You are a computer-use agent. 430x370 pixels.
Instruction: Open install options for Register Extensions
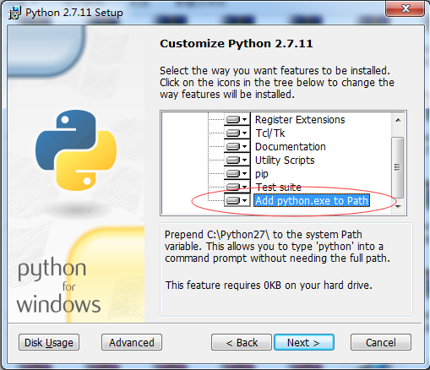point(237,120)
